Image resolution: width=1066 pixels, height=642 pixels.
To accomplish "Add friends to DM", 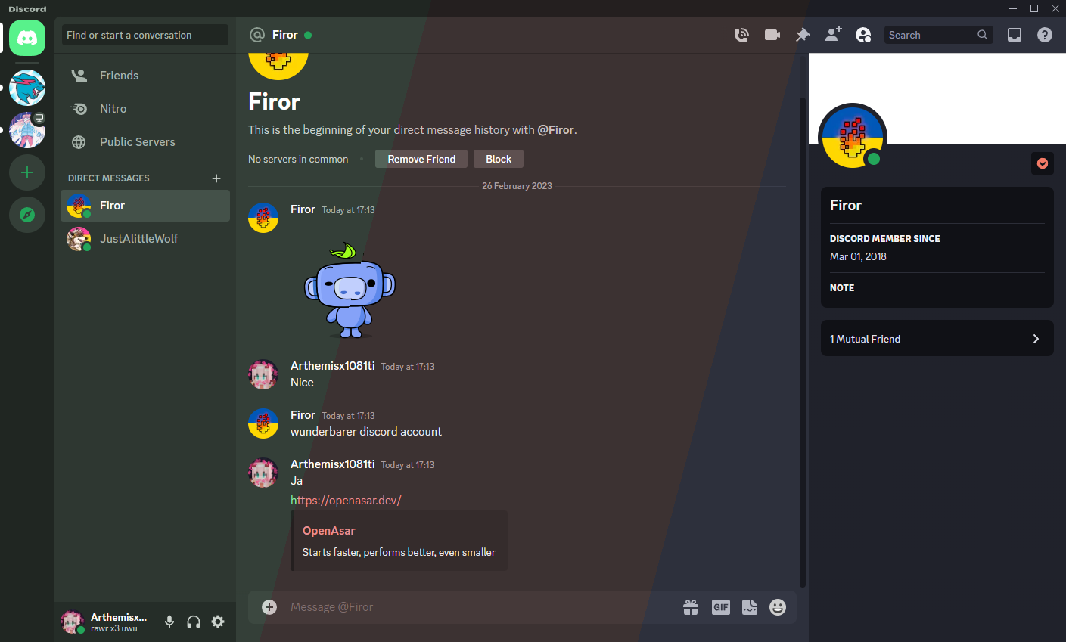I will click(833, 35).
